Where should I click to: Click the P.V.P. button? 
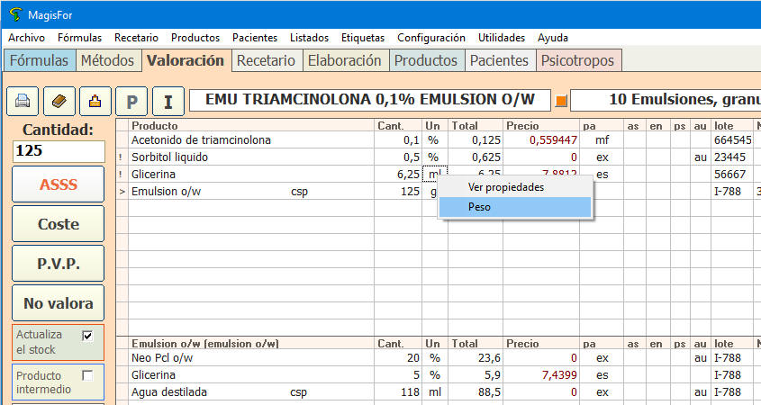coord(59,264)
